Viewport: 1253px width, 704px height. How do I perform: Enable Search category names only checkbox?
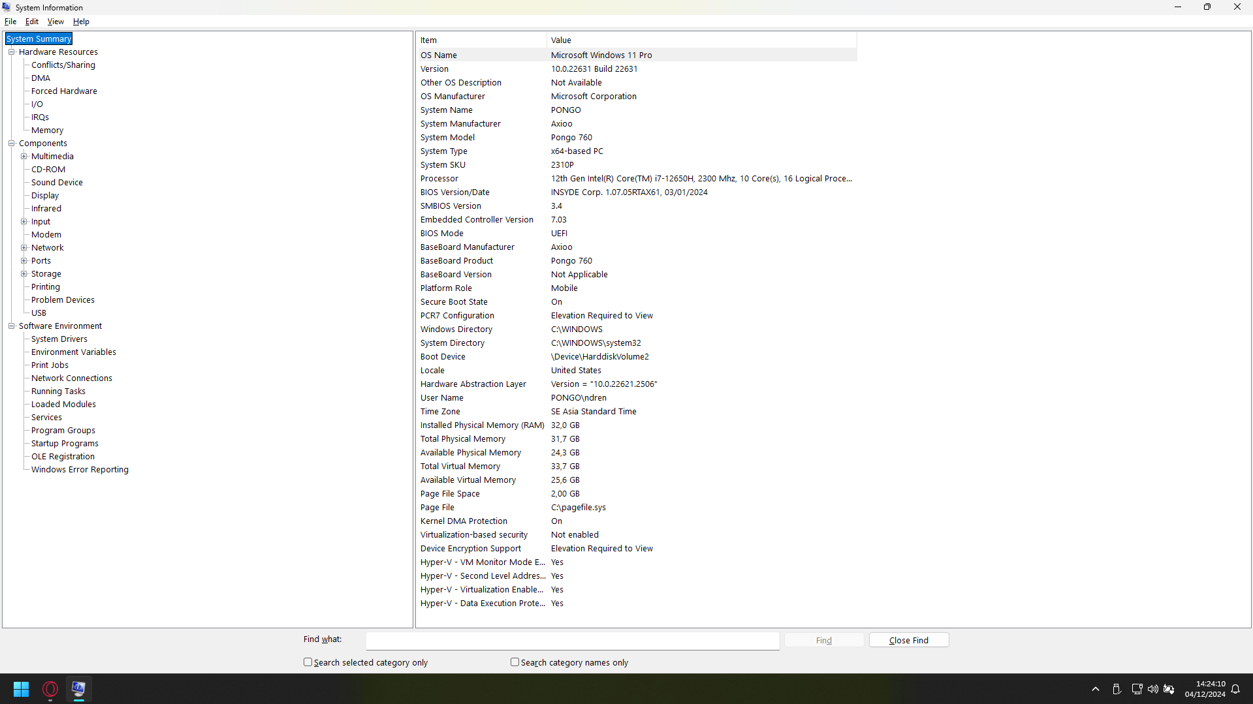coord(515,662)
